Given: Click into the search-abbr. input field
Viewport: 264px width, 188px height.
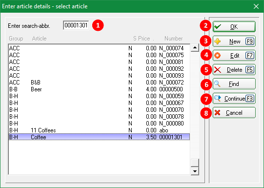Looking at the screenshot, I should click(x=76, y=25).
